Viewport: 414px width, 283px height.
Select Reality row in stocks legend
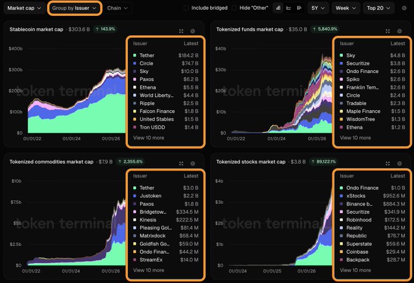(x=372, y=228)
